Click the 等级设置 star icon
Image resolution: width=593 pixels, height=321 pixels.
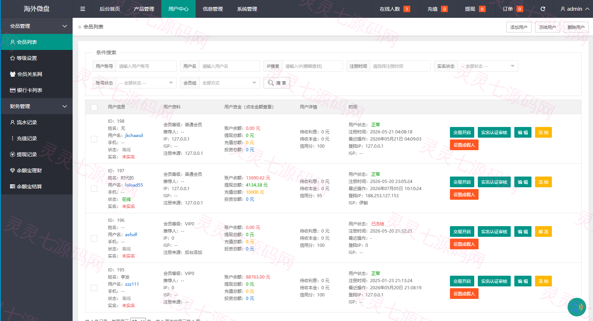coord(13,58)
